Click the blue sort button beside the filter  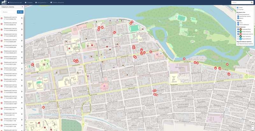point(20,12)
